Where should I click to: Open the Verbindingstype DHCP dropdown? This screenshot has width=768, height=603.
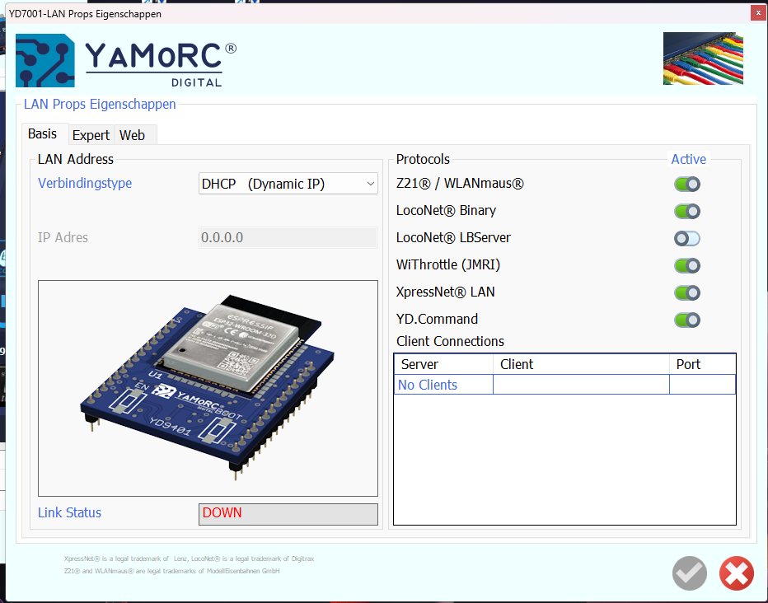tap(288, 184)
